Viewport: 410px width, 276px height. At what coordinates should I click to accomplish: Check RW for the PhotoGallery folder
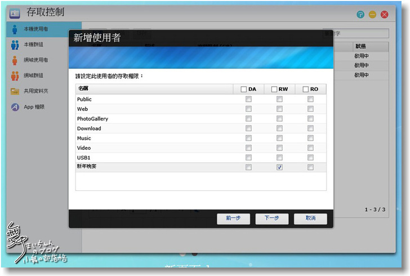279,118
